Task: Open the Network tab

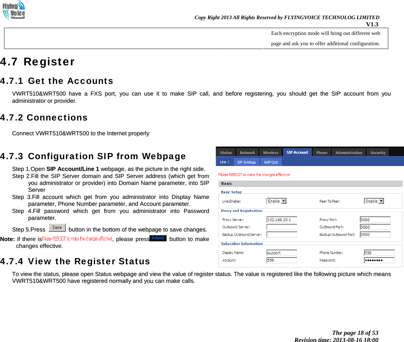Action: click(x=247, y=153)
